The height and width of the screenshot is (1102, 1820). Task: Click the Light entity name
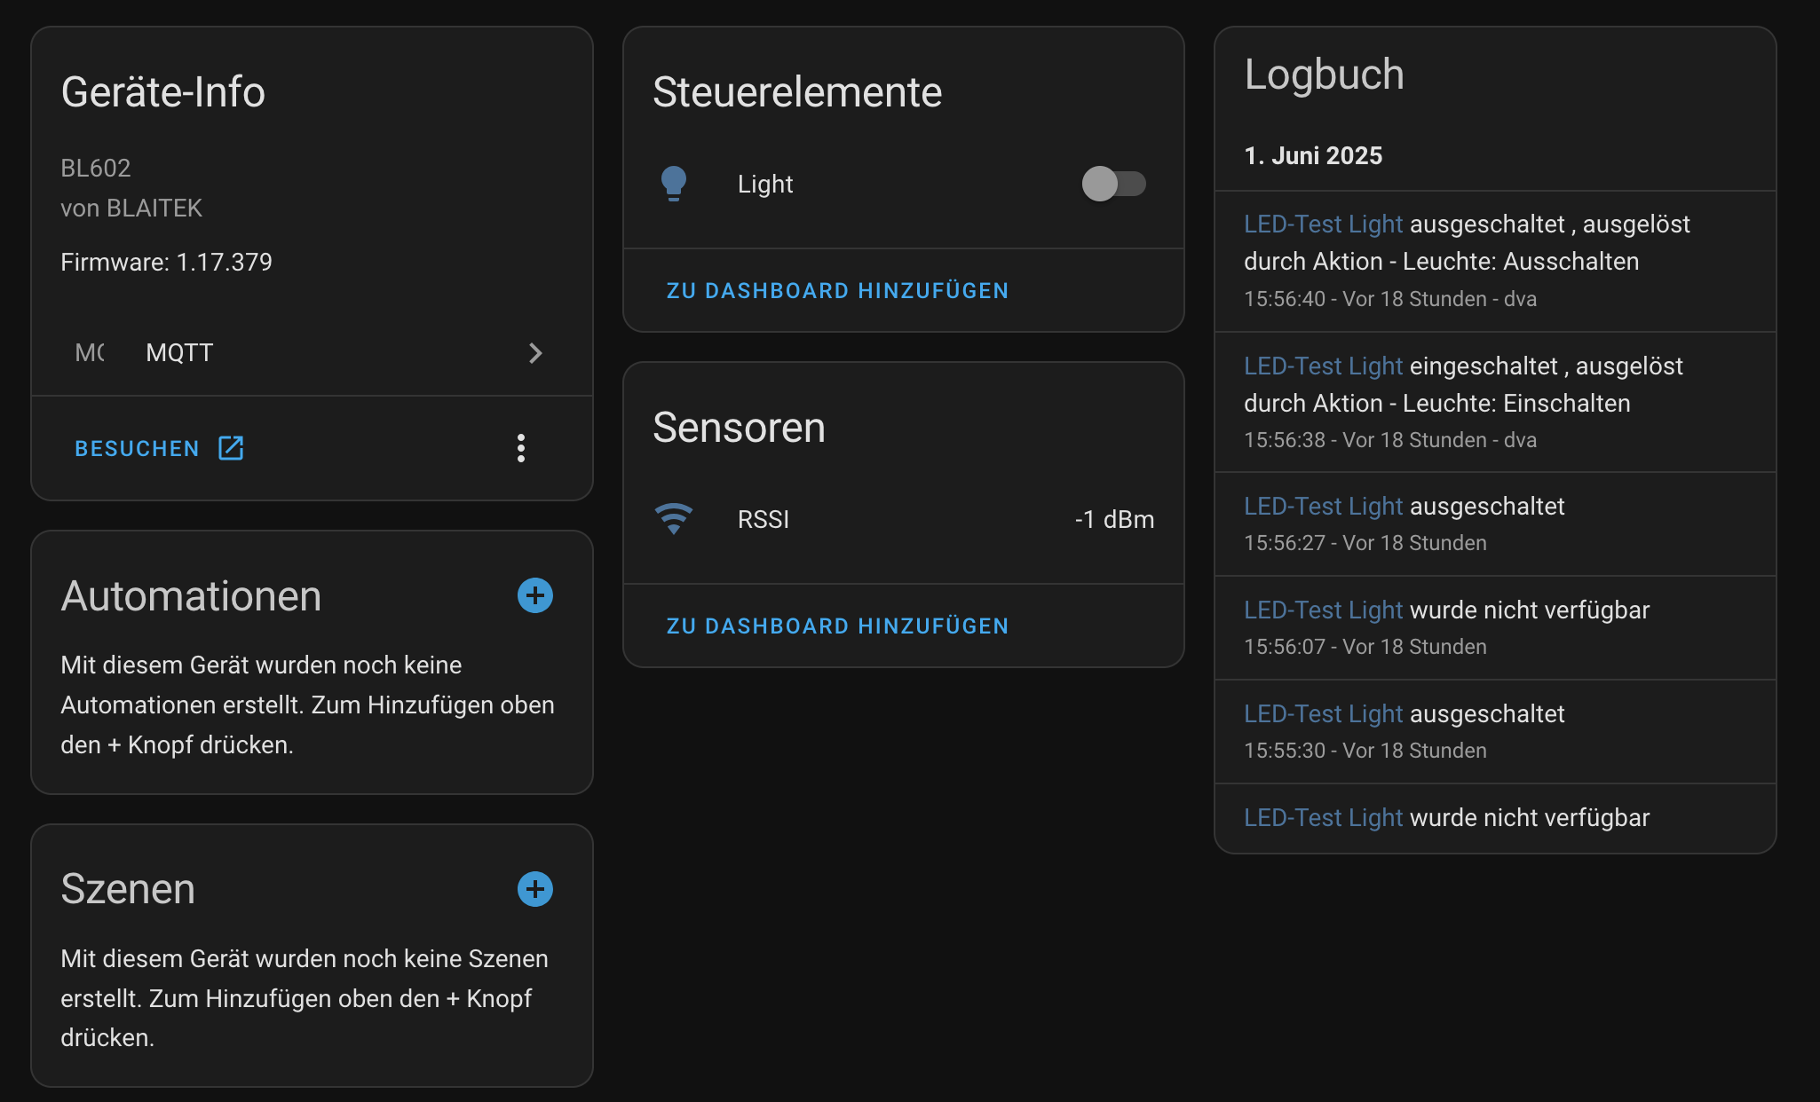[x=765, y=184]
